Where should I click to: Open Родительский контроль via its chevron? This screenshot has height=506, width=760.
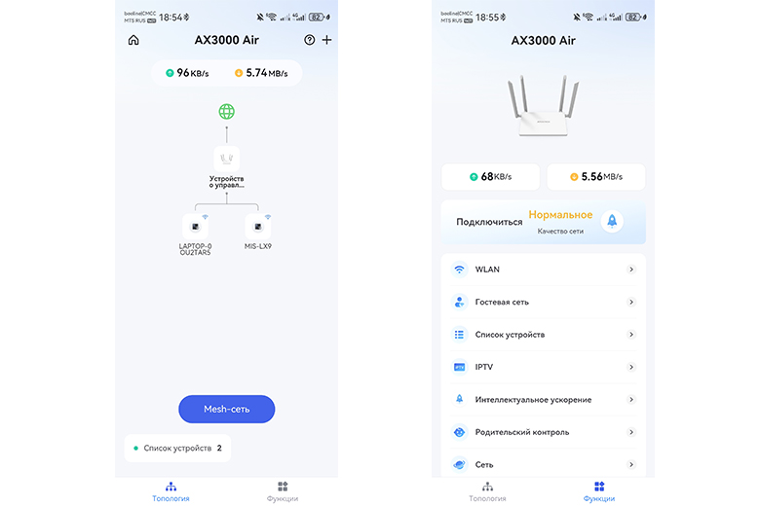click(631, 432)
